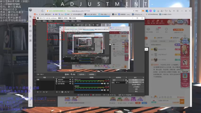Click send (发送) button in douyu chat
201x113 pixels.
click(x=182, y=101)
